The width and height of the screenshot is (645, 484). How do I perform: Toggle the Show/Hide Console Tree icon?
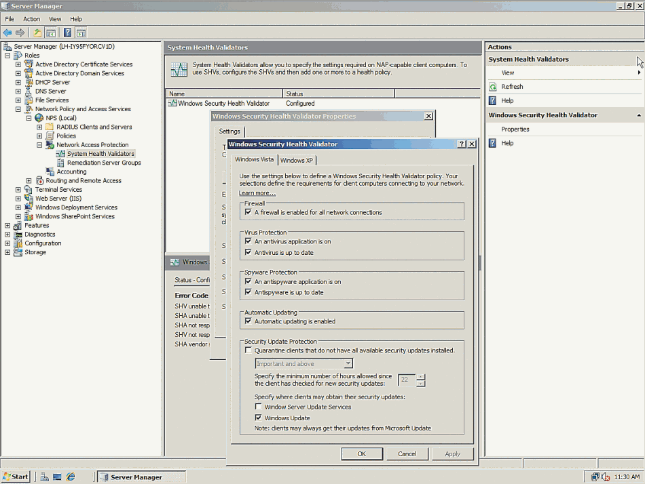pyautogui.click(x=51, y=33)
